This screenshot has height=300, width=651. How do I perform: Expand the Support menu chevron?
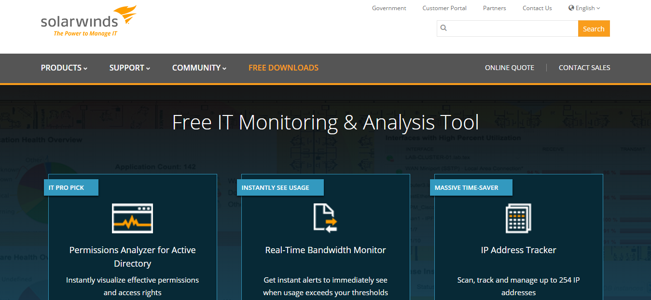pyautogui.click(x=148, y=69)
